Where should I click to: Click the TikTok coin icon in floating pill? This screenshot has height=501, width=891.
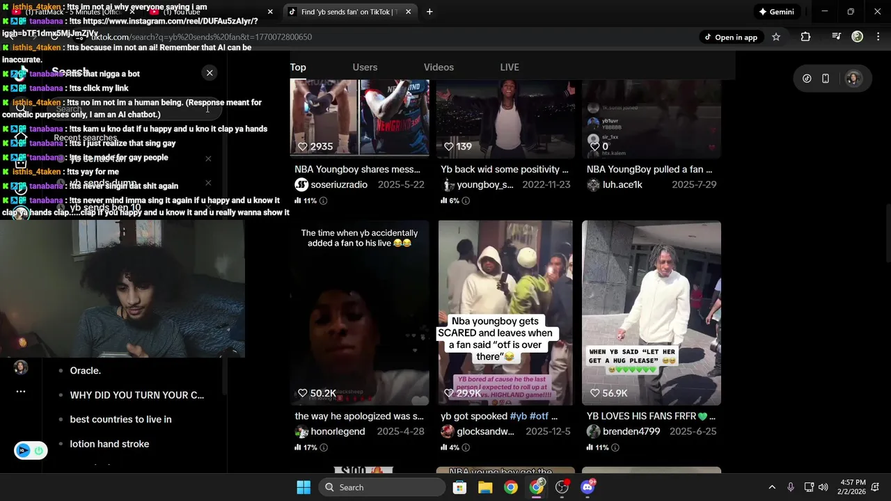807,79
